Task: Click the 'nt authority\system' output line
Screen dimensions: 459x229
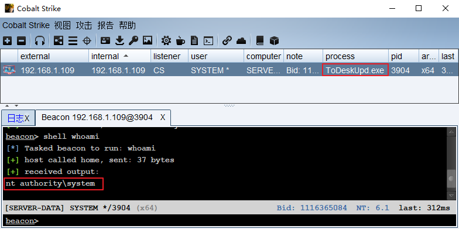Action: tap(50, 184)
